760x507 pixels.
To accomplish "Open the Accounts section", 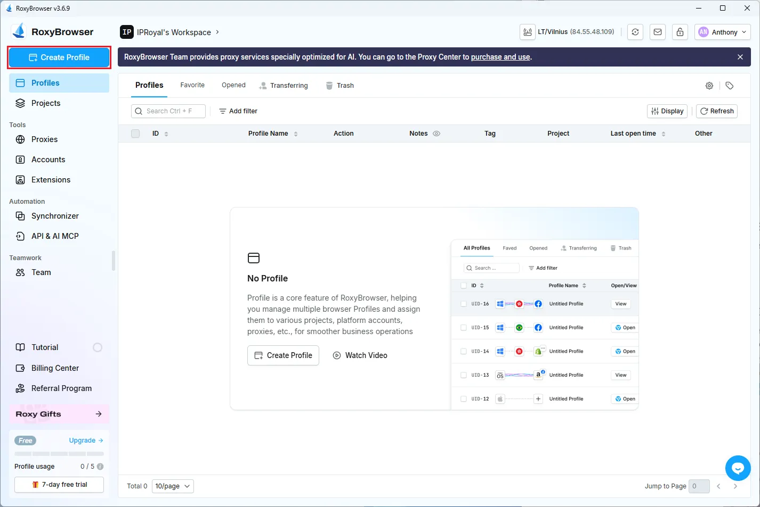I will pyautogui.click(x=47, y=159).
